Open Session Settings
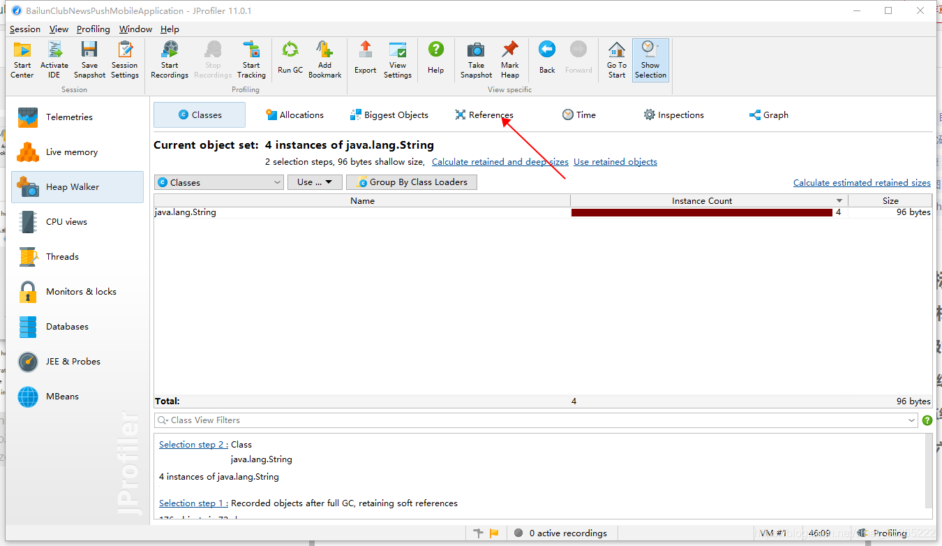This screenshot has width=942, height=546. (x=125, y=59)
